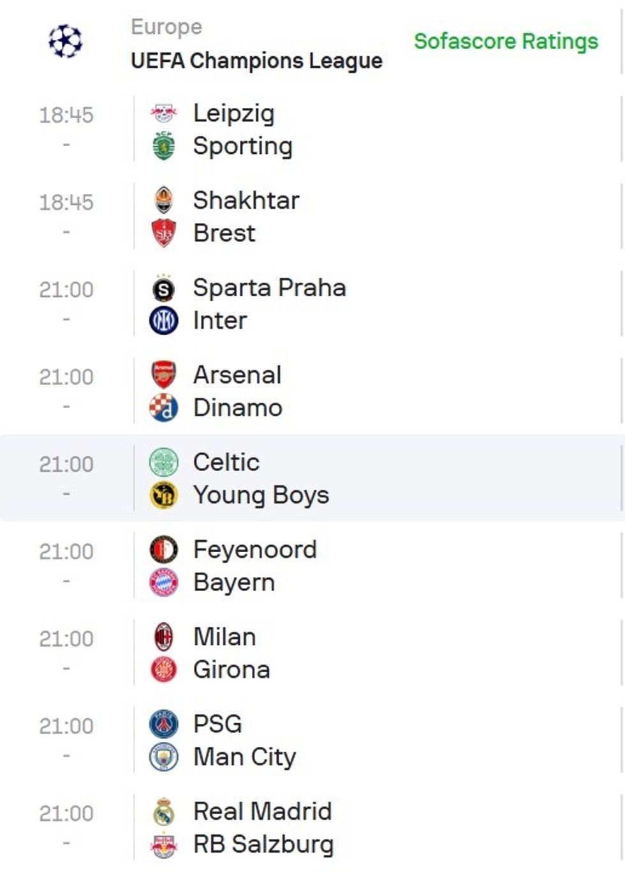Open the Celtic vs Young Boys match
Image resolution: width=625 pixels, height=872 pixels.
383,479
